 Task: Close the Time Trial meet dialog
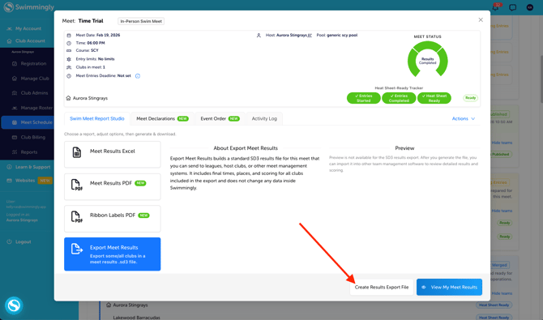tap(481, 19)
